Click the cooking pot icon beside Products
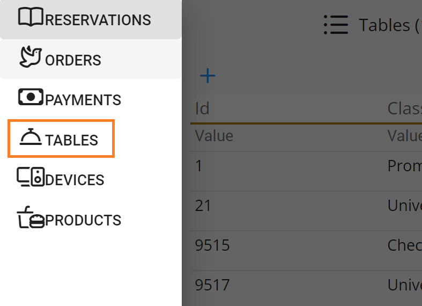 coord(31,217)
